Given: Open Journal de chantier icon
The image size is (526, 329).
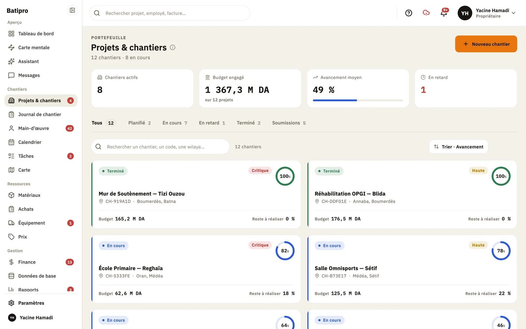Looking at the screenshot, I should point(12,114).
